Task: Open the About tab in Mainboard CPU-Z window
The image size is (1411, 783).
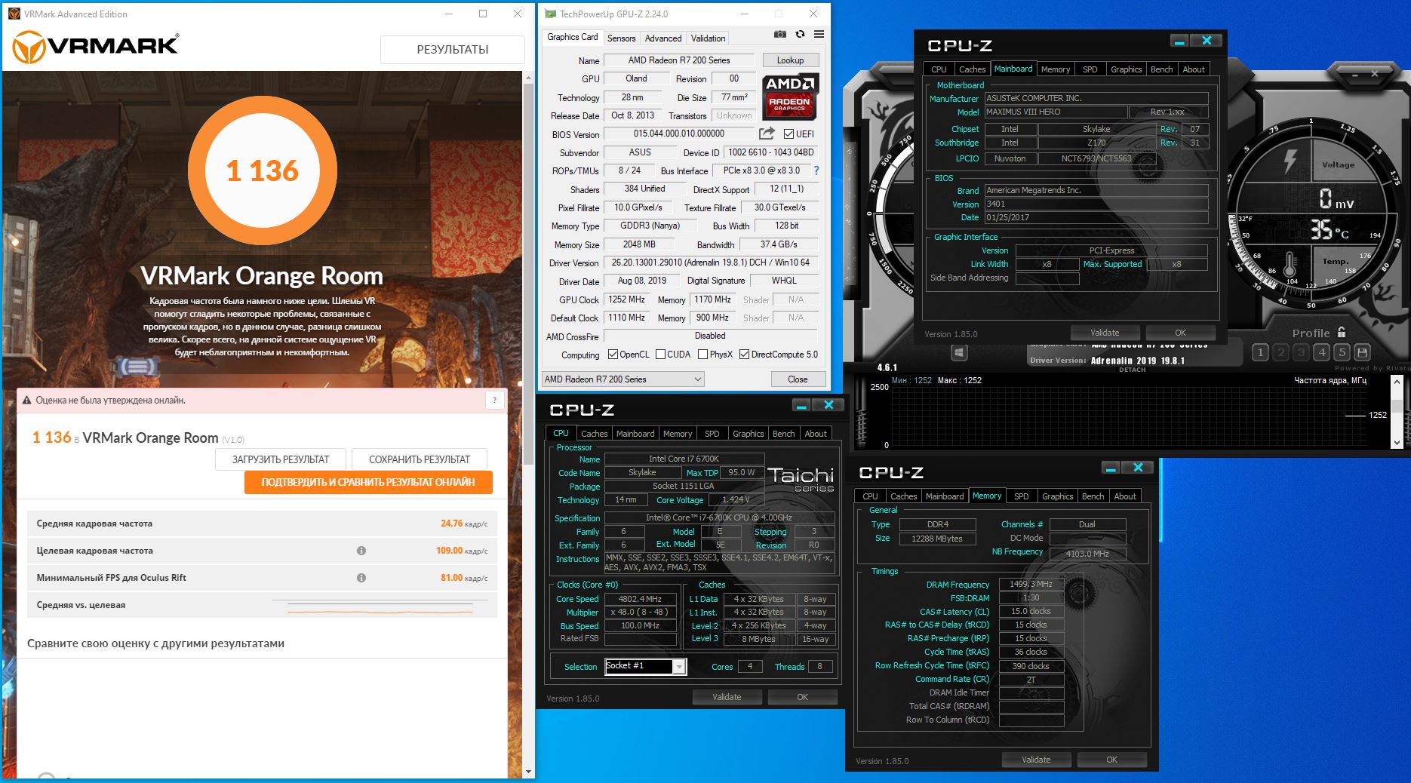Action: point(1194,69)
